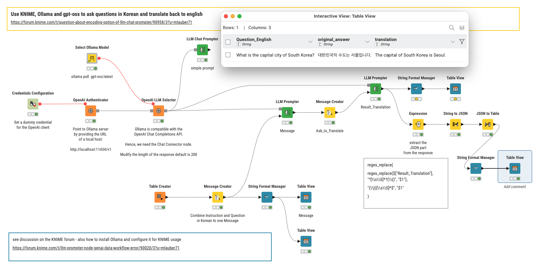The width and height of the screenshot is (537, 265).
Task: Click the String to JSON node
Action: 455,124
